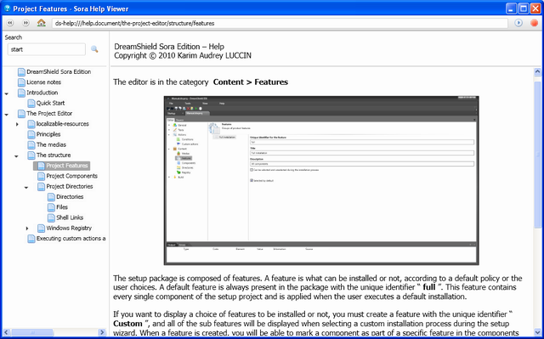Click the page icon of Project Directories
The width and height of the screenshot is (544, 339).
41,186
